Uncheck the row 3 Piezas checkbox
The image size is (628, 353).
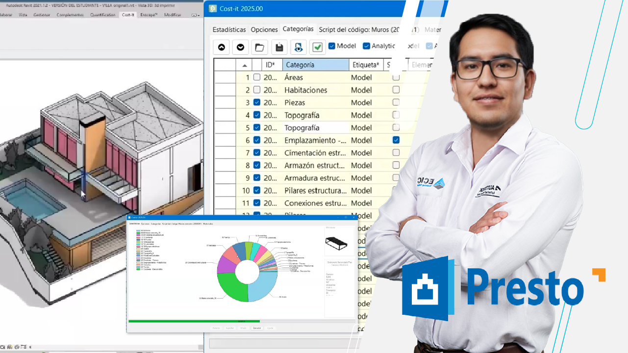[256, 102]
